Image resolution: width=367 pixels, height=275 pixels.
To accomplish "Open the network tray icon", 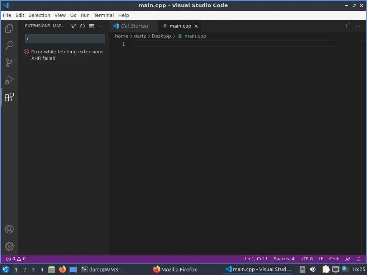I will 335,269.
